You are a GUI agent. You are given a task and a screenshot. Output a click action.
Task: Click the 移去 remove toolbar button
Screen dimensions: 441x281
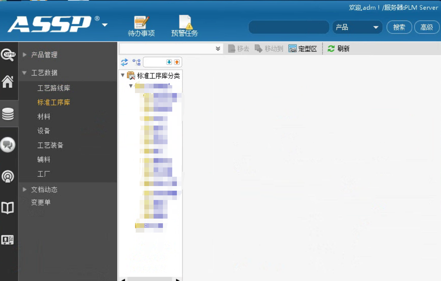[x=239, y=48]
